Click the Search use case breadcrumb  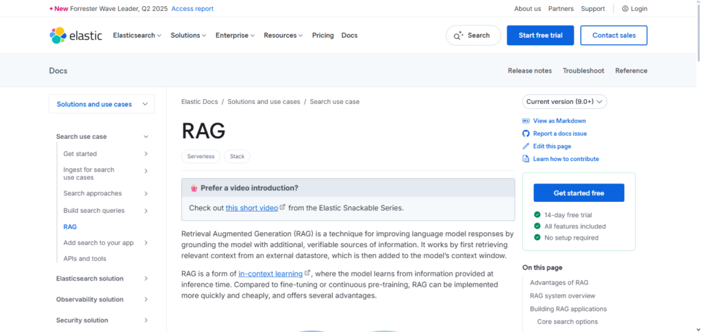pos(334,101)
